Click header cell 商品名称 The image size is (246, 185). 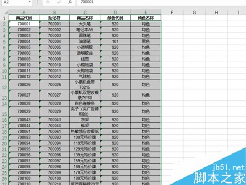[85, 18]
